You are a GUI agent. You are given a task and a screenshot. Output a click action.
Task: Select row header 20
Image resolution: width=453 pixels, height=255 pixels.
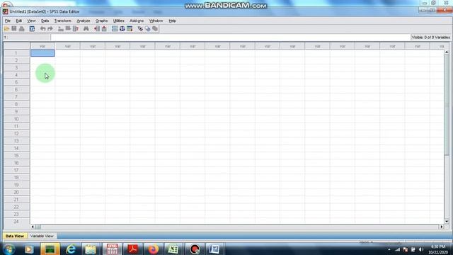(16, 192)
